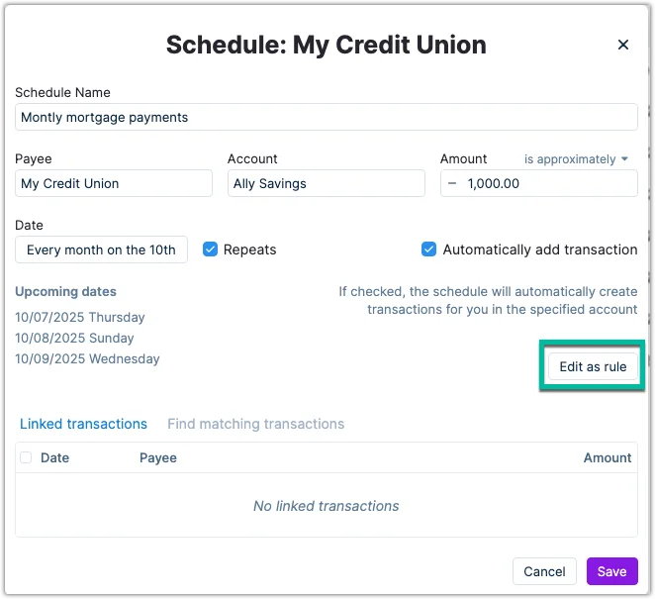Disable Automatically add transaction checkbox
Screen dimensions: 655x599
click(428, 250)
